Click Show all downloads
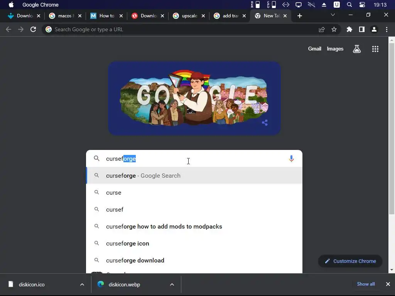The width and height of the screenshot is (395, 296). 366,284
